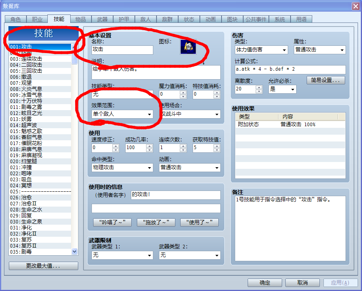This screenshot has width=362, height=291.
Task: Increase the 特技值消耗 value
Action: click(x=217, y=92)
